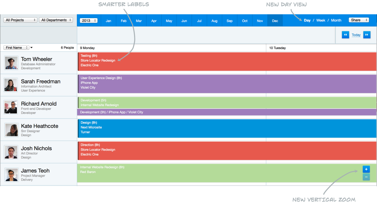The width and height of the screenshot is (377, 204).
Task: Open the First Name sort dropdown
Action: [x=16, y=48]
